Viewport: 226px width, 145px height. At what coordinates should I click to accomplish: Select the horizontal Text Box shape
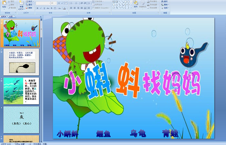[114, 2]
